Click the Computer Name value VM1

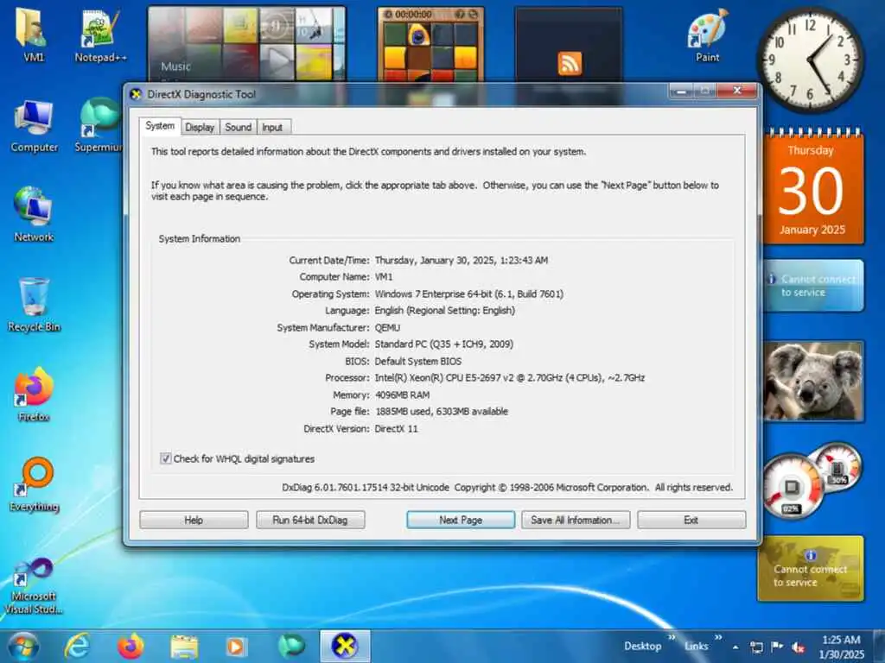point(384,277)
